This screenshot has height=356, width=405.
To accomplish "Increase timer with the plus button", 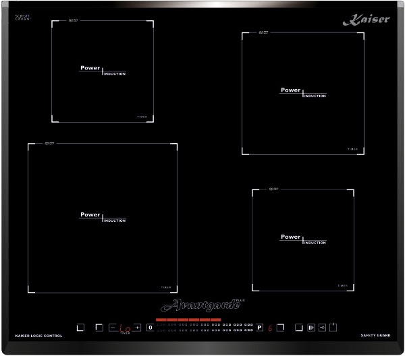I will click(x=137, y=328).
